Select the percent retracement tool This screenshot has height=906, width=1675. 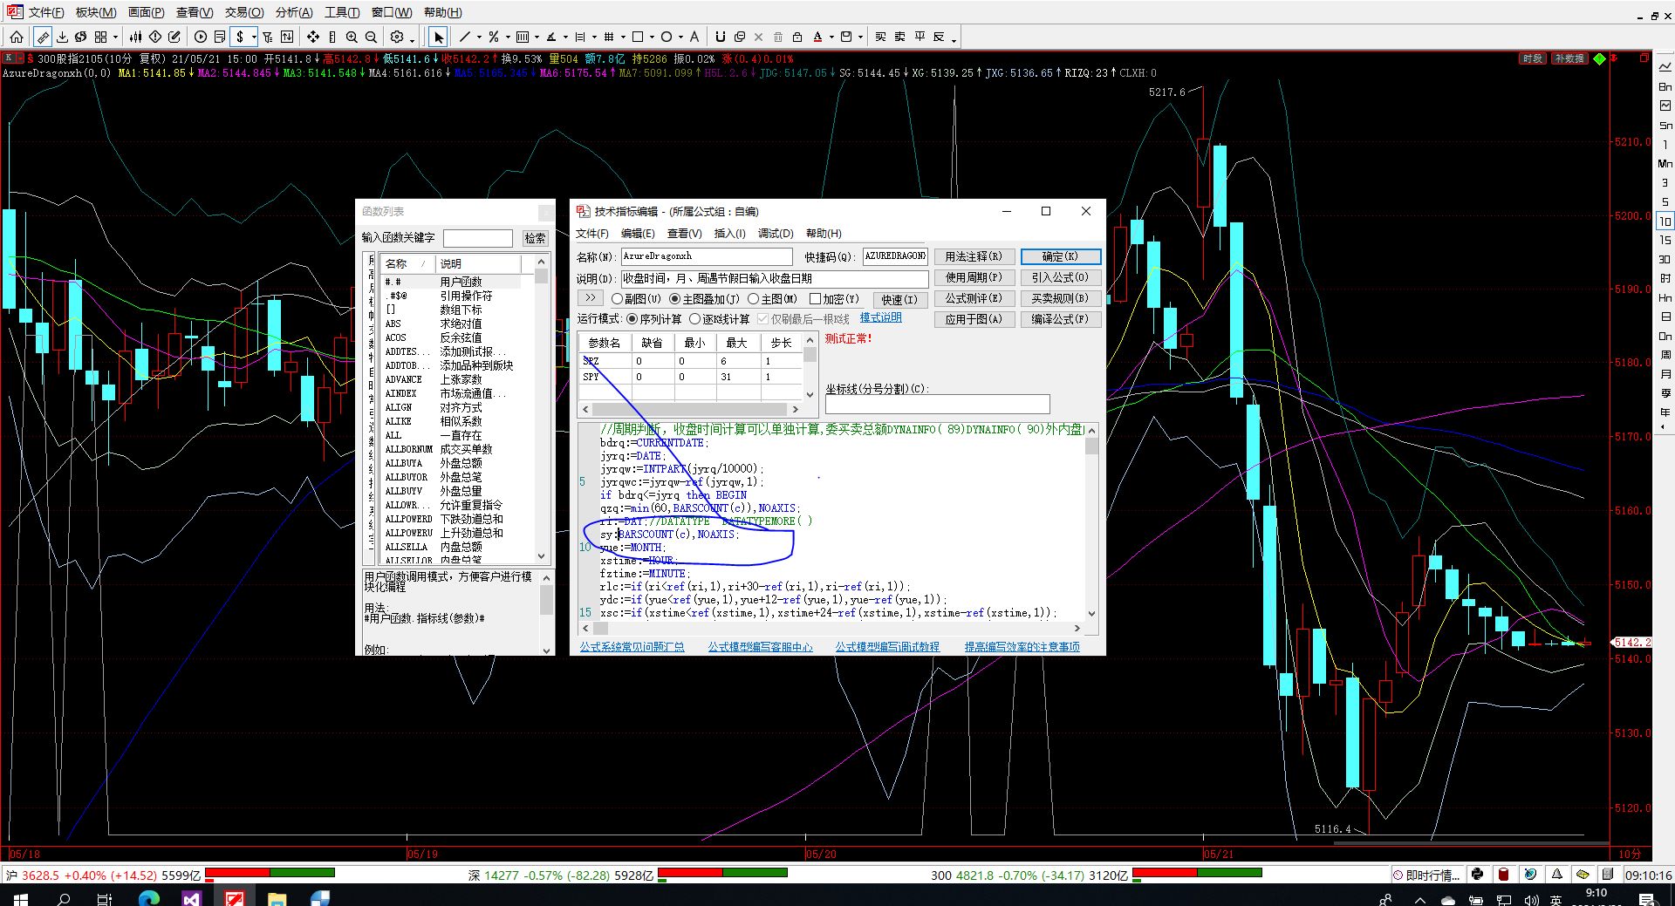(x=494, y=37)
